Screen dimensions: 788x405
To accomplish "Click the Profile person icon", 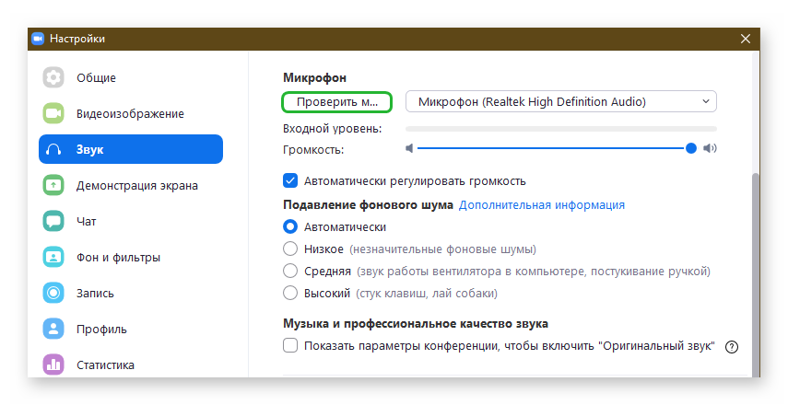I will click(53, 329).
